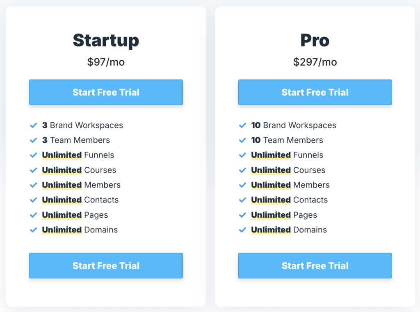Click Pro's top Start Free Trial button

tap(315, 92)
